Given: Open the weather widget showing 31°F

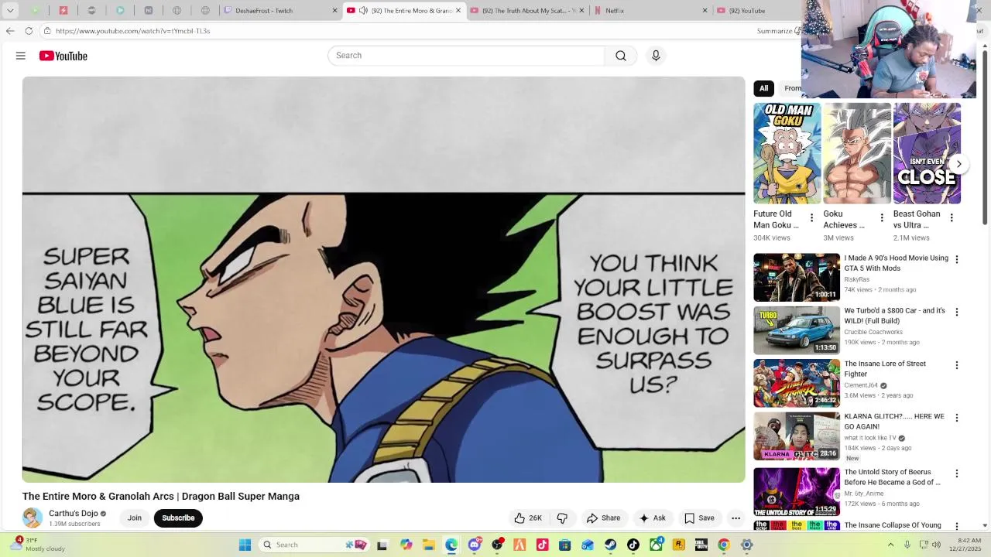Looking at the screenshot, I should tap(39, 545).
